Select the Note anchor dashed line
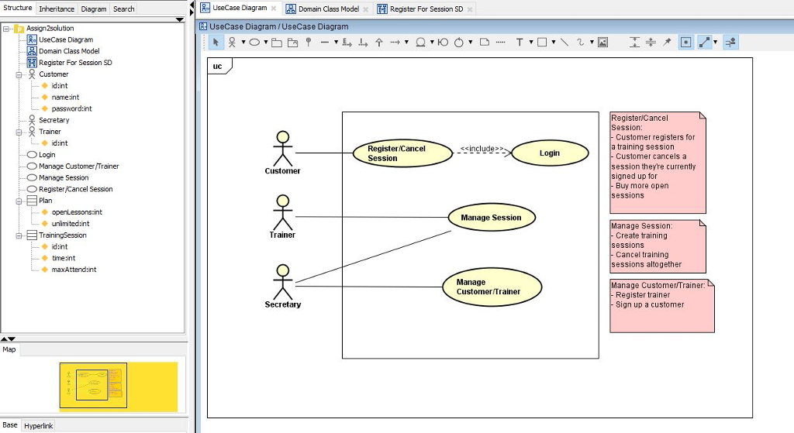 tap(501, 43)
